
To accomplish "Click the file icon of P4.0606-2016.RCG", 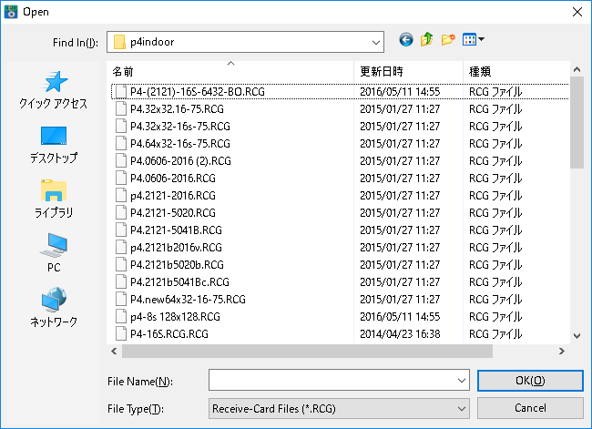I will coord(121,179).
